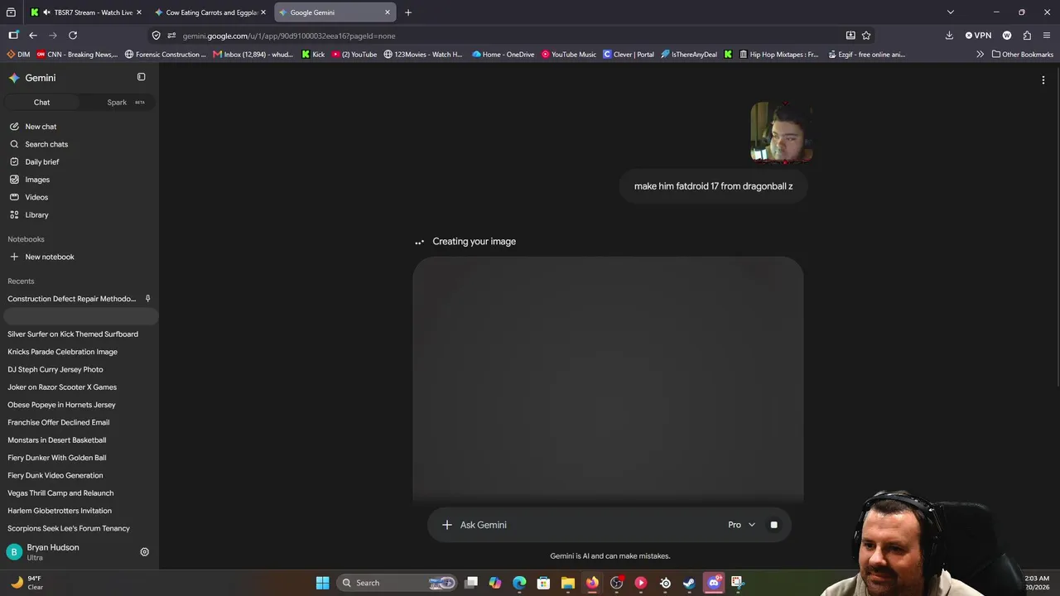Open the CNN Breaking News bookmark
This screenshot has height=596, width=1060.
pos(77,55)
